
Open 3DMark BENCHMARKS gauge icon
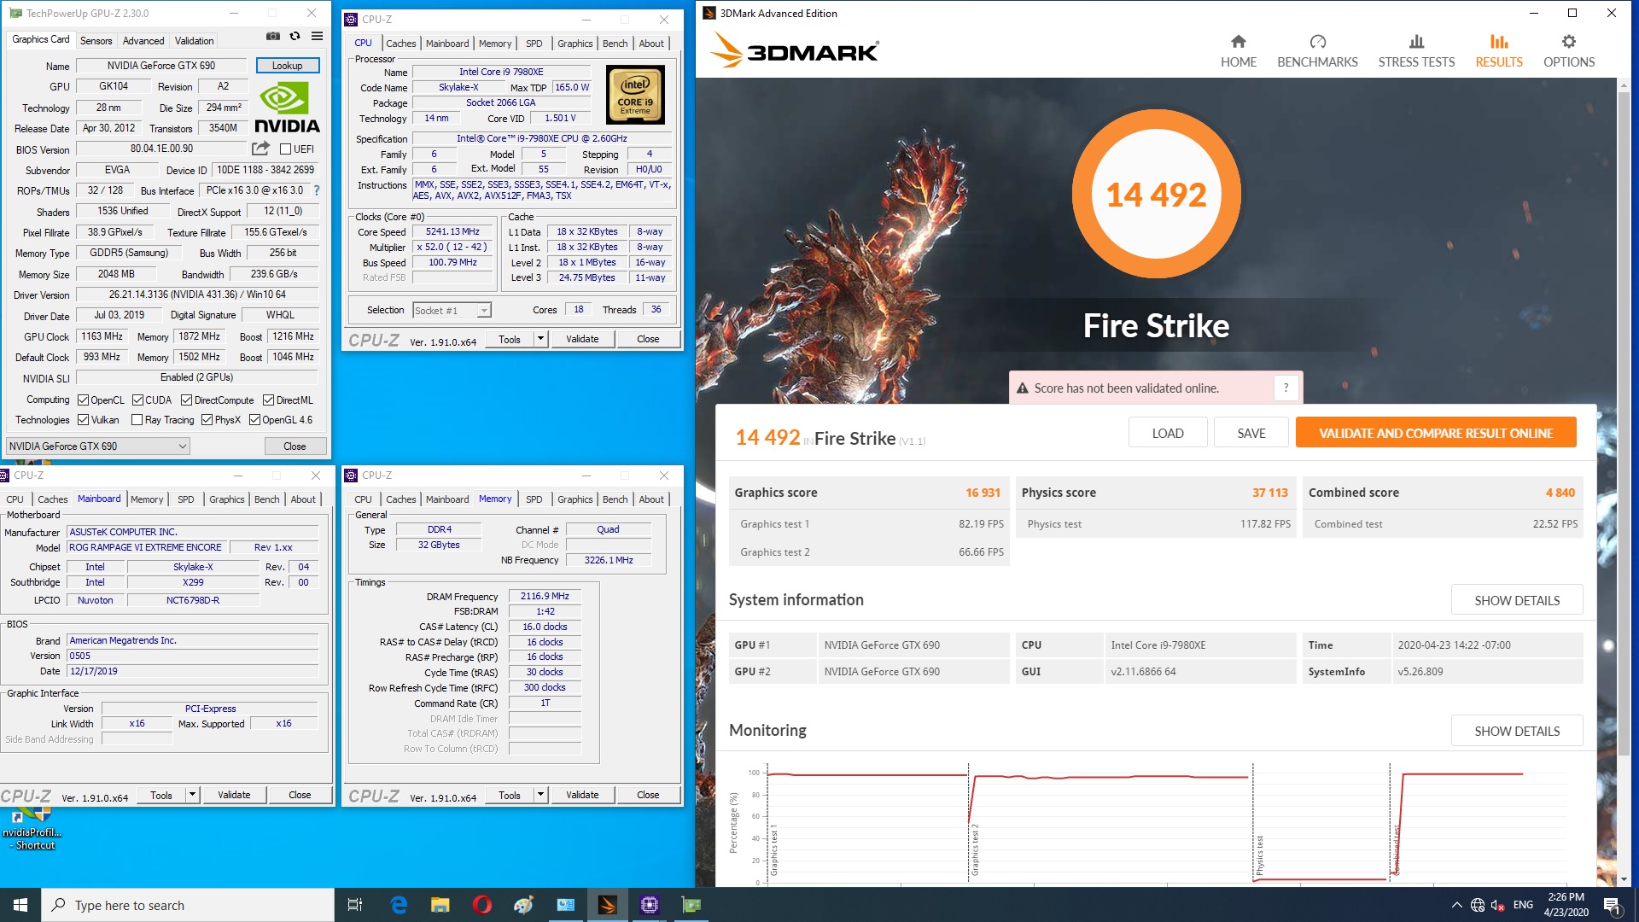coord(1318,42)
